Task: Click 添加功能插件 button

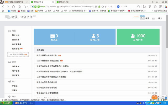Action: click(18, 54)
